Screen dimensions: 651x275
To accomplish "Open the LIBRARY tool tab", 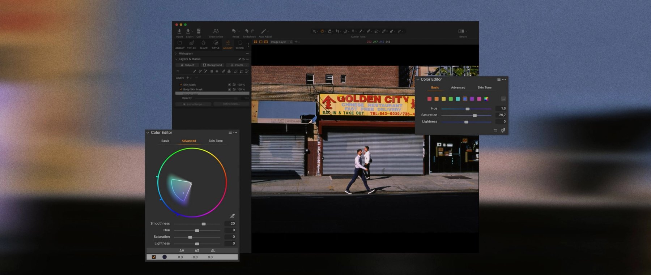I will 180,45.
